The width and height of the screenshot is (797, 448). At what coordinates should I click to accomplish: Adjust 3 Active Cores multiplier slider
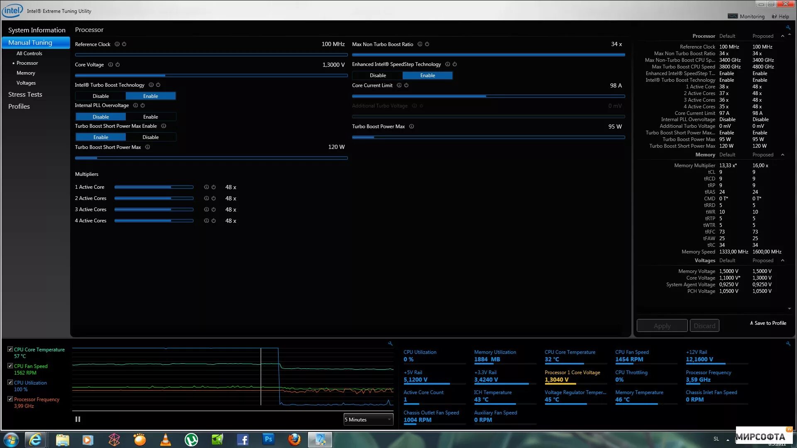coord(154,209)
